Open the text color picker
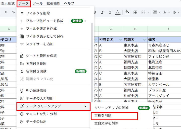181x129 pixels. tap(117, 12)
